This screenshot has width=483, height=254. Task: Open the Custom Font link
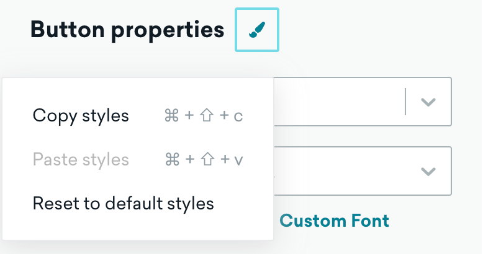334,221
